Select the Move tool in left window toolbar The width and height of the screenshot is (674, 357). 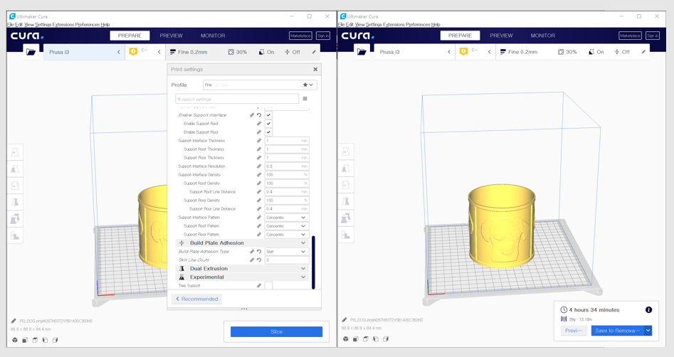coord(15,152)
